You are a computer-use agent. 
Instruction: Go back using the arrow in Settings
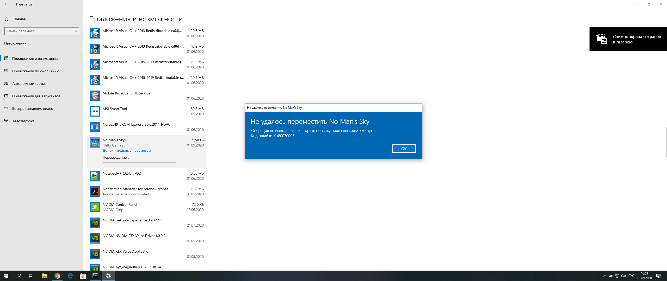coord(6,4)
